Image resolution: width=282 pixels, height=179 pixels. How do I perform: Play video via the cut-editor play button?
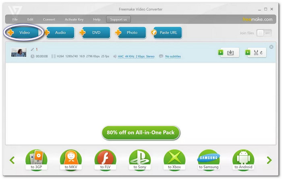click(x=248, y=53)
